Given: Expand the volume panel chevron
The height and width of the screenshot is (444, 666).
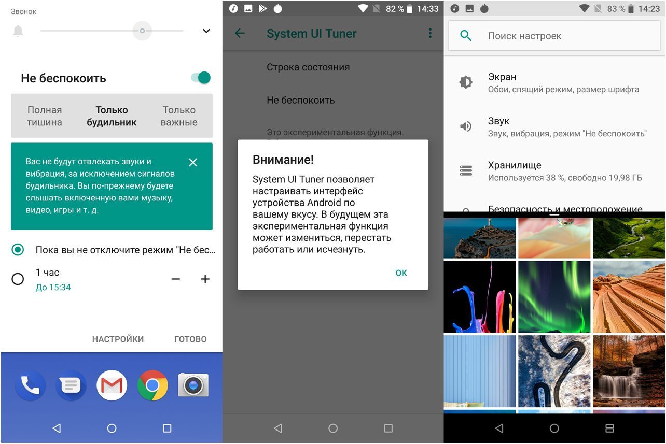Looking at the screenshot, I should click(x=206, y=31).
